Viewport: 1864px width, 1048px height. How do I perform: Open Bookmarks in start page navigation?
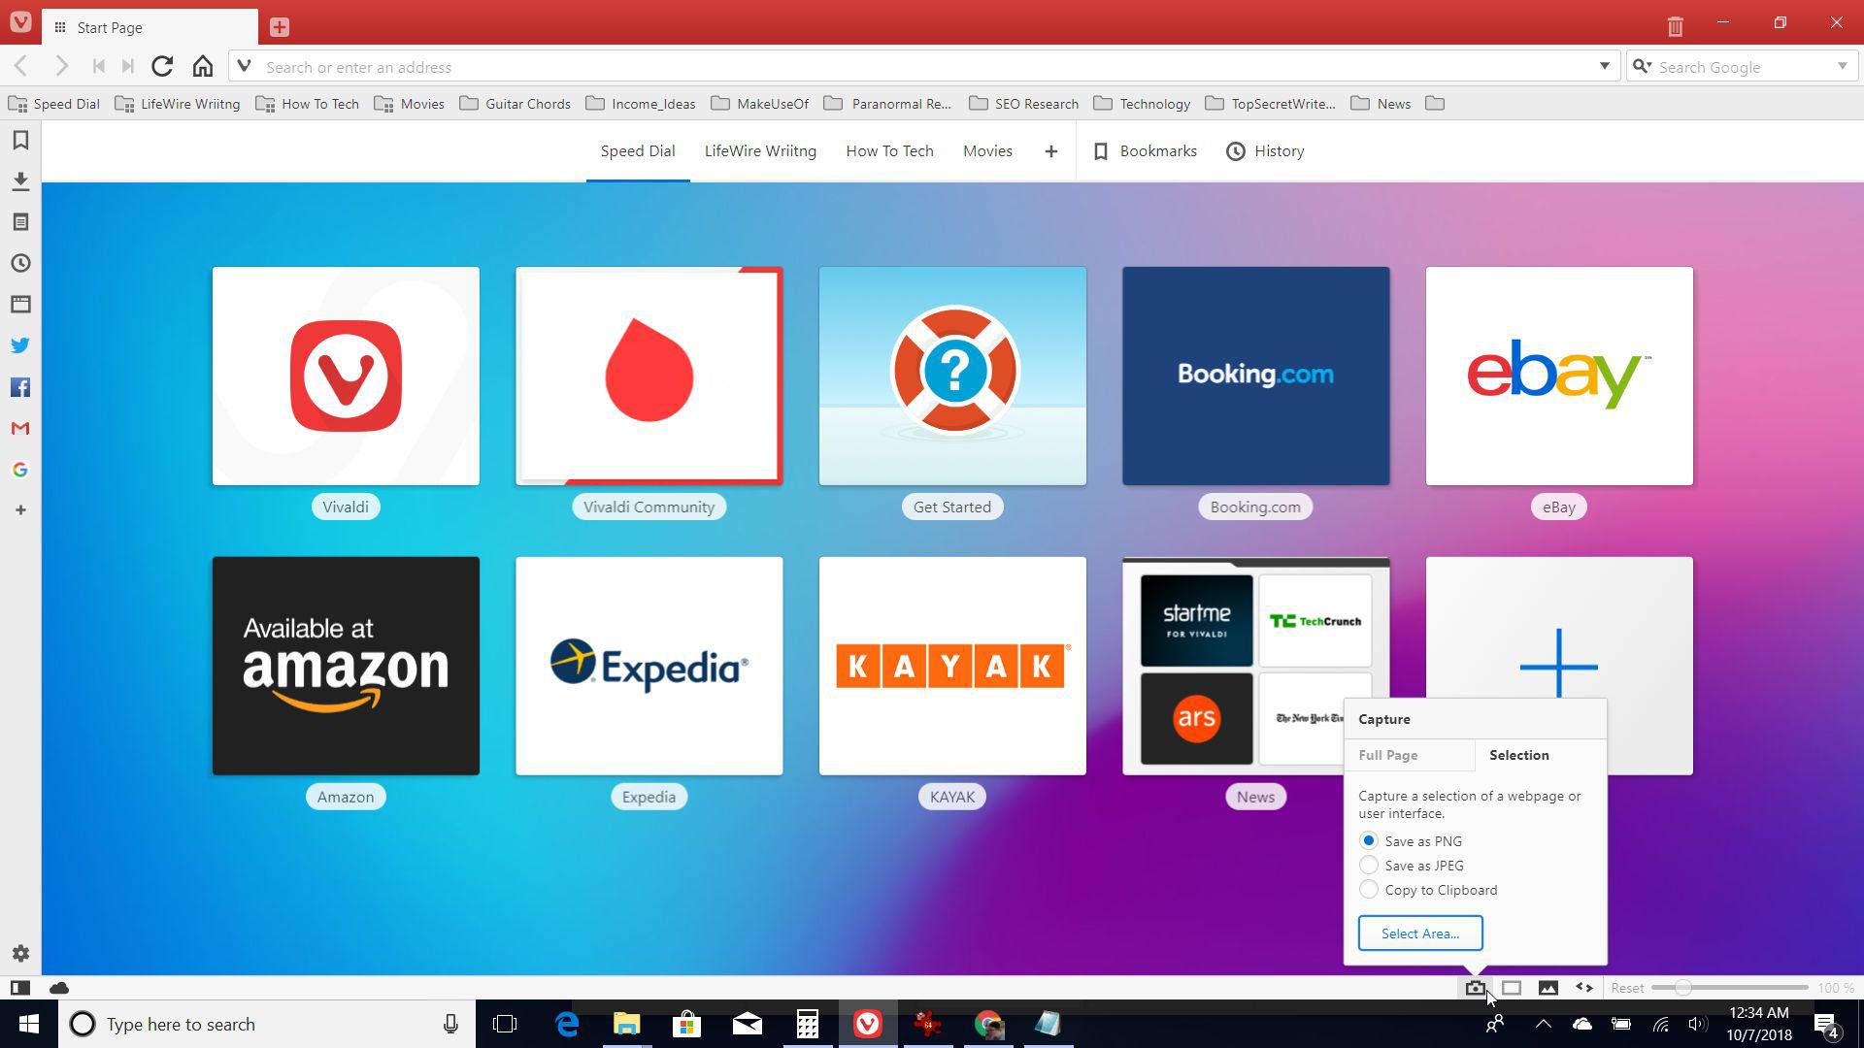[1145, 151]
